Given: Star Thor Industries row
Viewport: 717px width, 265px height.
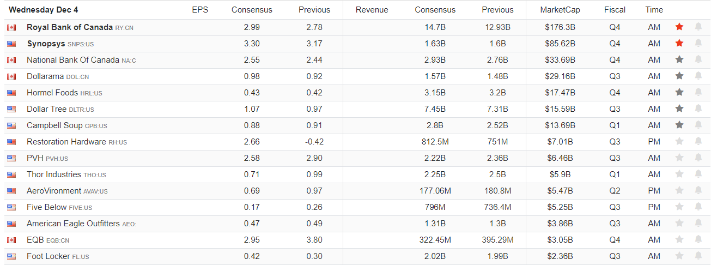Looking at the screenshot, I should coord(679,174).
